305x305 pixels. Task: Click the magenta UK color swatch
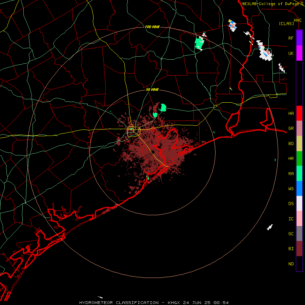(299, 53)
